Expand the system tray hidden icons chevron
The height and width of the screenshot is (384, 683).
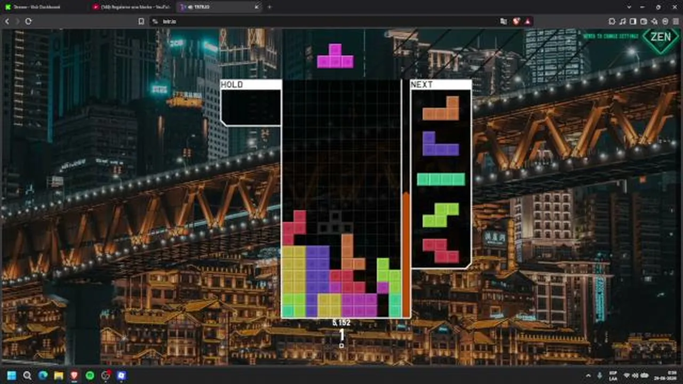pos(589,375)
